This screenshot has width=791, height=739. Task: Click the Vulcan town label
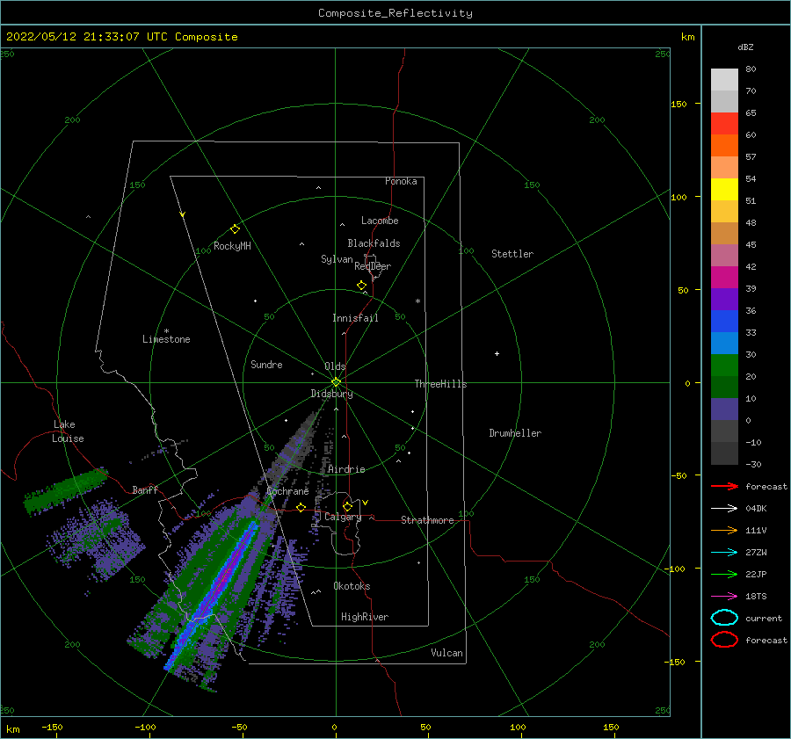pyautogui.click(x=447, y=653)
